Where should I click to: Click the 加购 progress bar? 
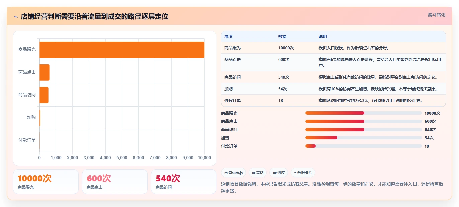(x=363, y=138)
